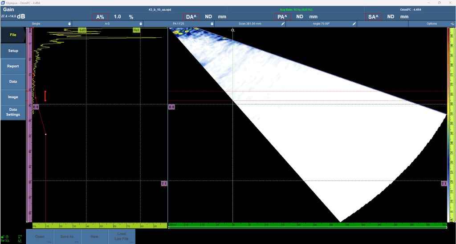Switch to the Report menu
This screenshot has width=456, height=244.
pos(13,66)
